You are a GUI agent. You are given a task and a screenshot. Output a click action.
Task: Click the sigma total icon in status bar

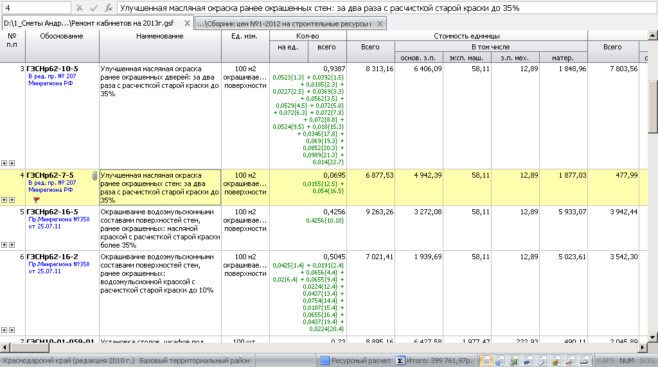400,361
